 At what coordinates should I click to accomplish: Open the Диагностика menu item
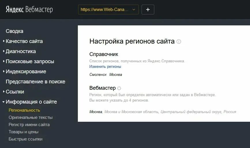pos(21,51)
